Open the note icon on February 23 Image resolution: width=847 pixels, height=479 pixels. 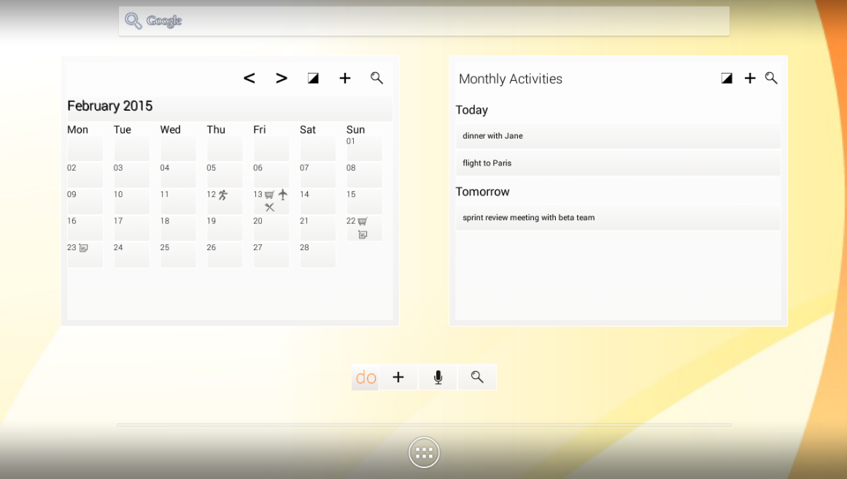(x=84, y=248)
